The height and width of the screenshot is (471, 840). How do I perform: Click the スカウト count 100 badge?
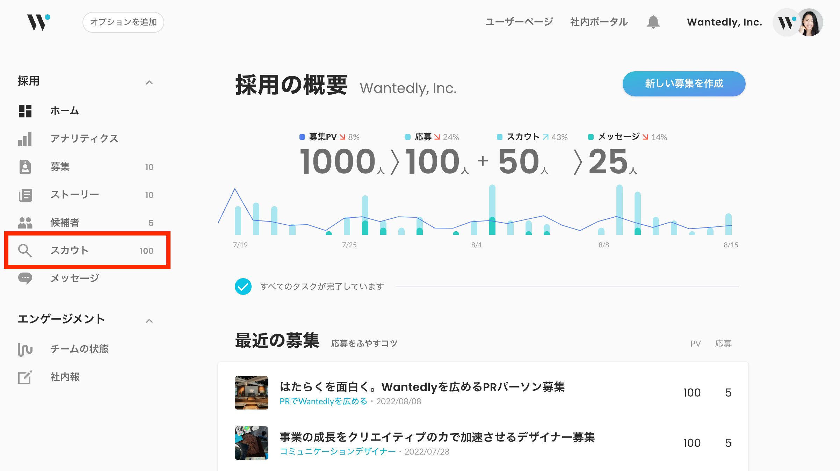point(147,251)
